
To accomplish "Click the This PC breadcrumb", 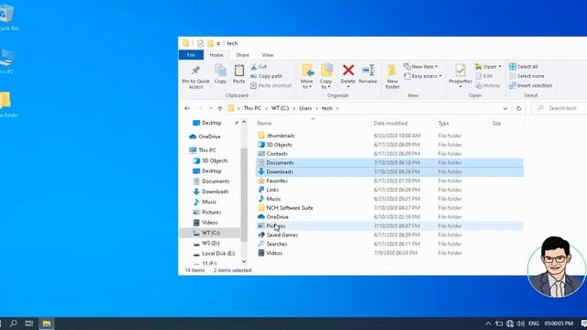I will click(x=252, y=108).
